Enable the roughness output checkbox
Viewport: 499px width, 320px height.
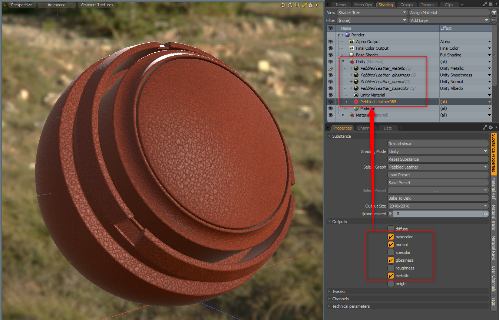coord(390,268)
